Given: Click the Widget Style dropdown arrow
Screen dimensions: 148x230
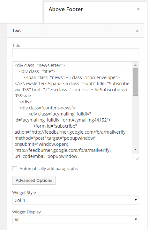Looking at the screenshot, I should click(x=136, y=200).
